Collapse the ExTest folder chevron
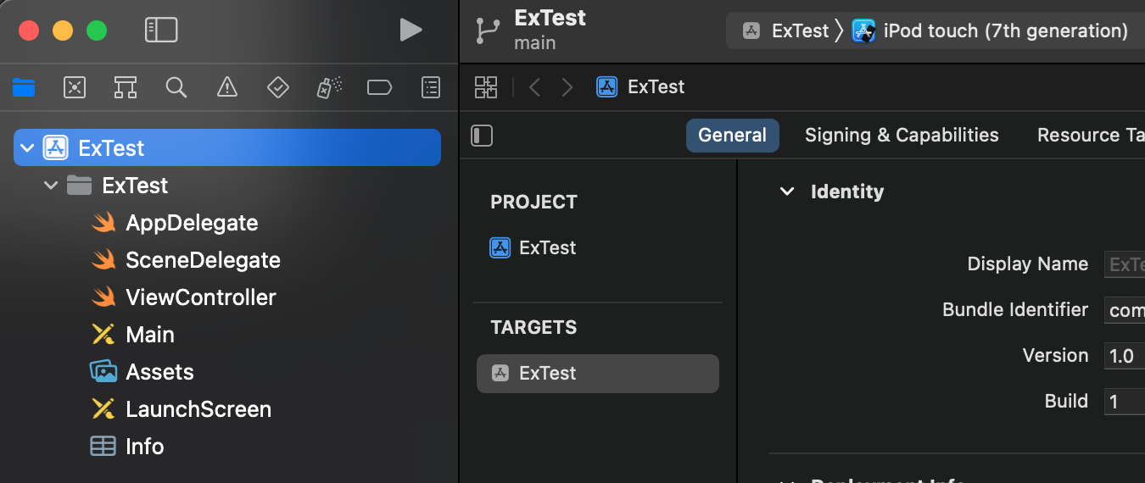The width and height of the screenshot is (1145, 483). [x=51, y=186]
